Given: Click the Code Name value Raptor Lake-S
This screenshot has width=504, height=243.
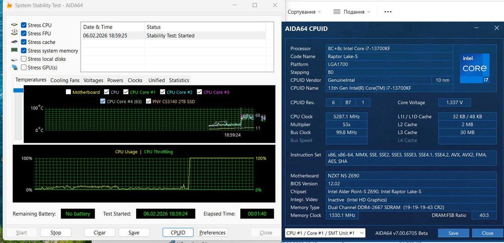Looking at the screenshot, I should pyautogui.click(x=389, y=56).
